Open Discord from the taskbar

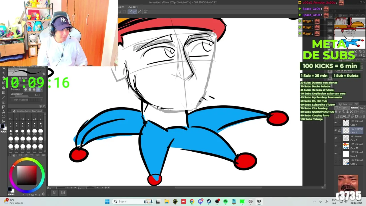point(200,201)
